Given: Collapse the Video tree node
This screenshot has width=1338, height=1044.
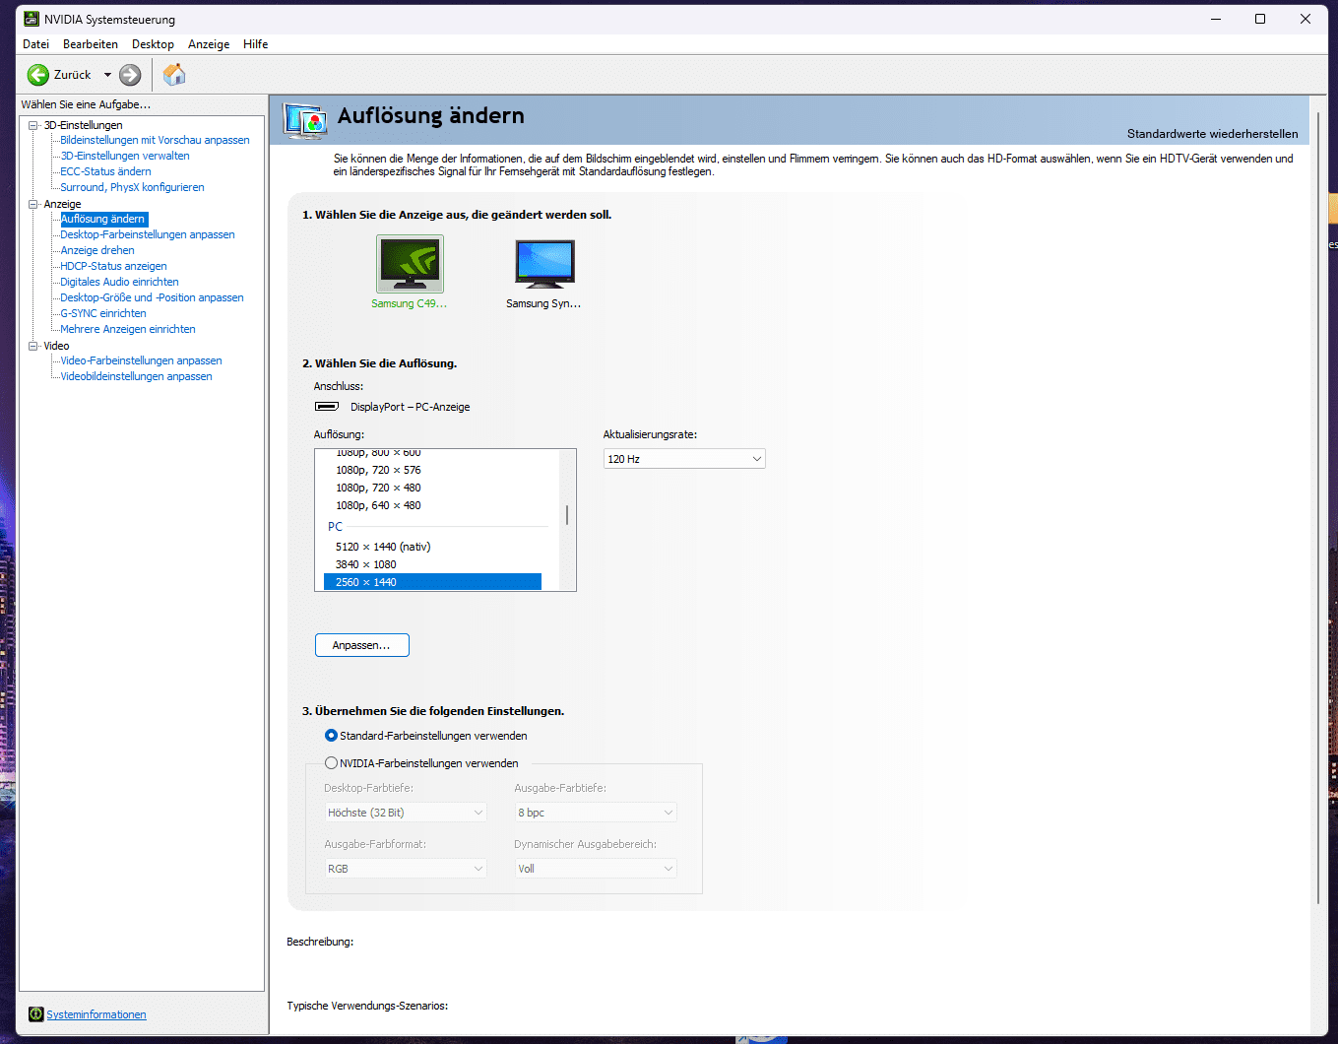Looking at the screenshot, I should [32, 346].
